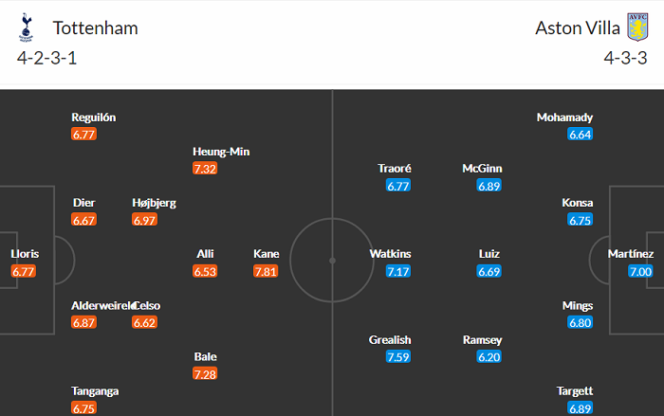Open Watkins player details
Screen dimensions: 664x416
coord(392,254)
